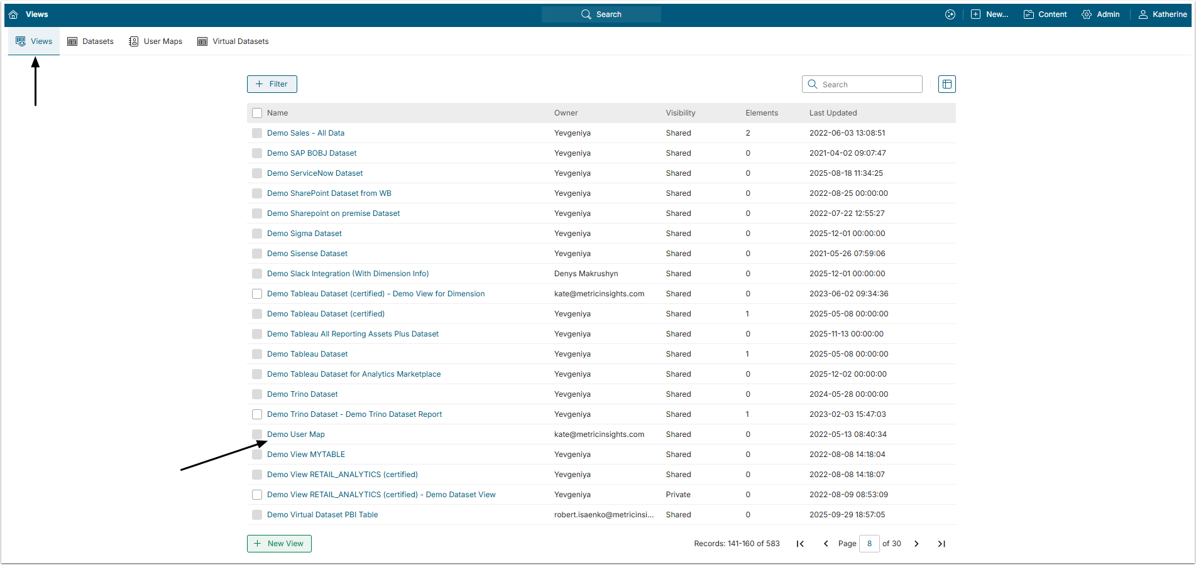Expand the Content menu
Viewport: 1196px width, 565px height.
pos(1045,14)
